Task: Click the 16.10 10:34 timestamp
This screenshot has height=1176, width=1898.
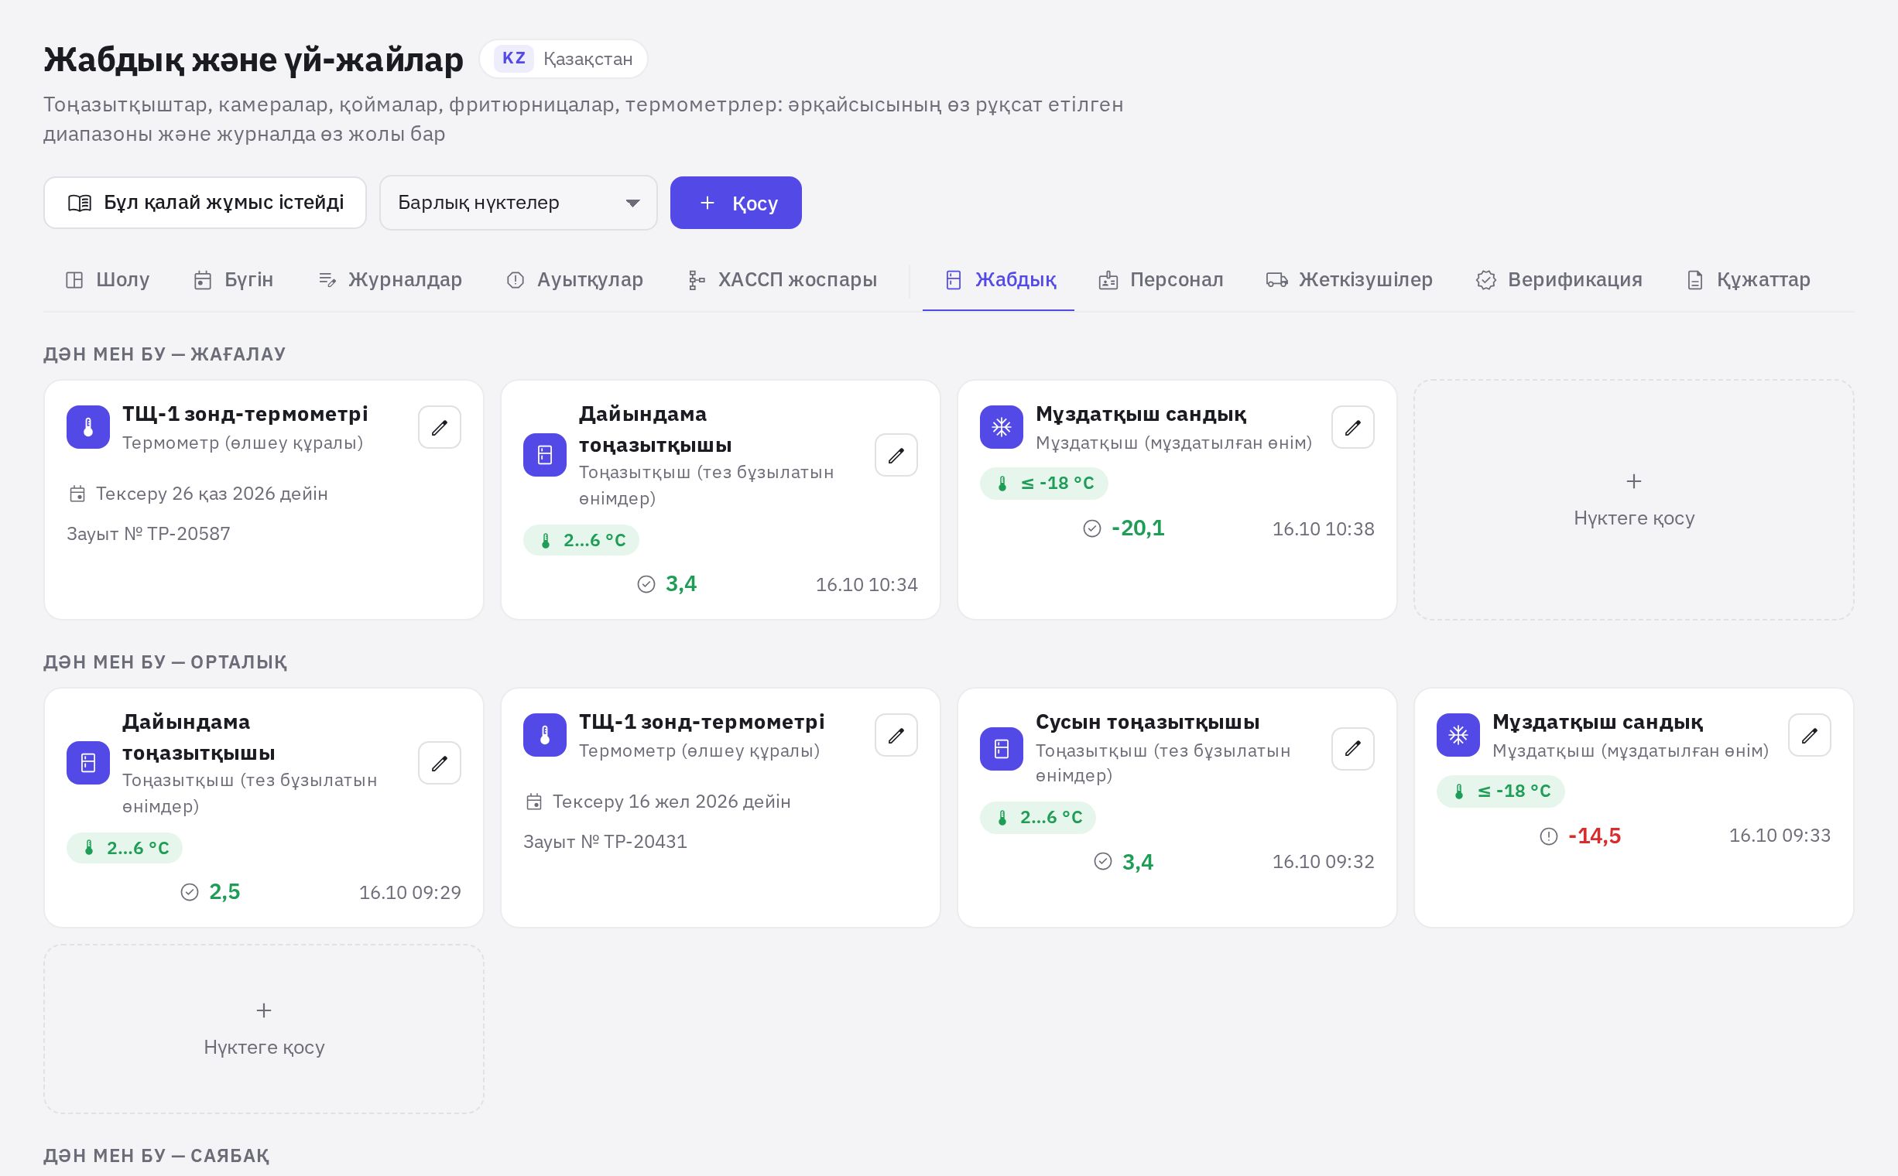Action: 866,585
